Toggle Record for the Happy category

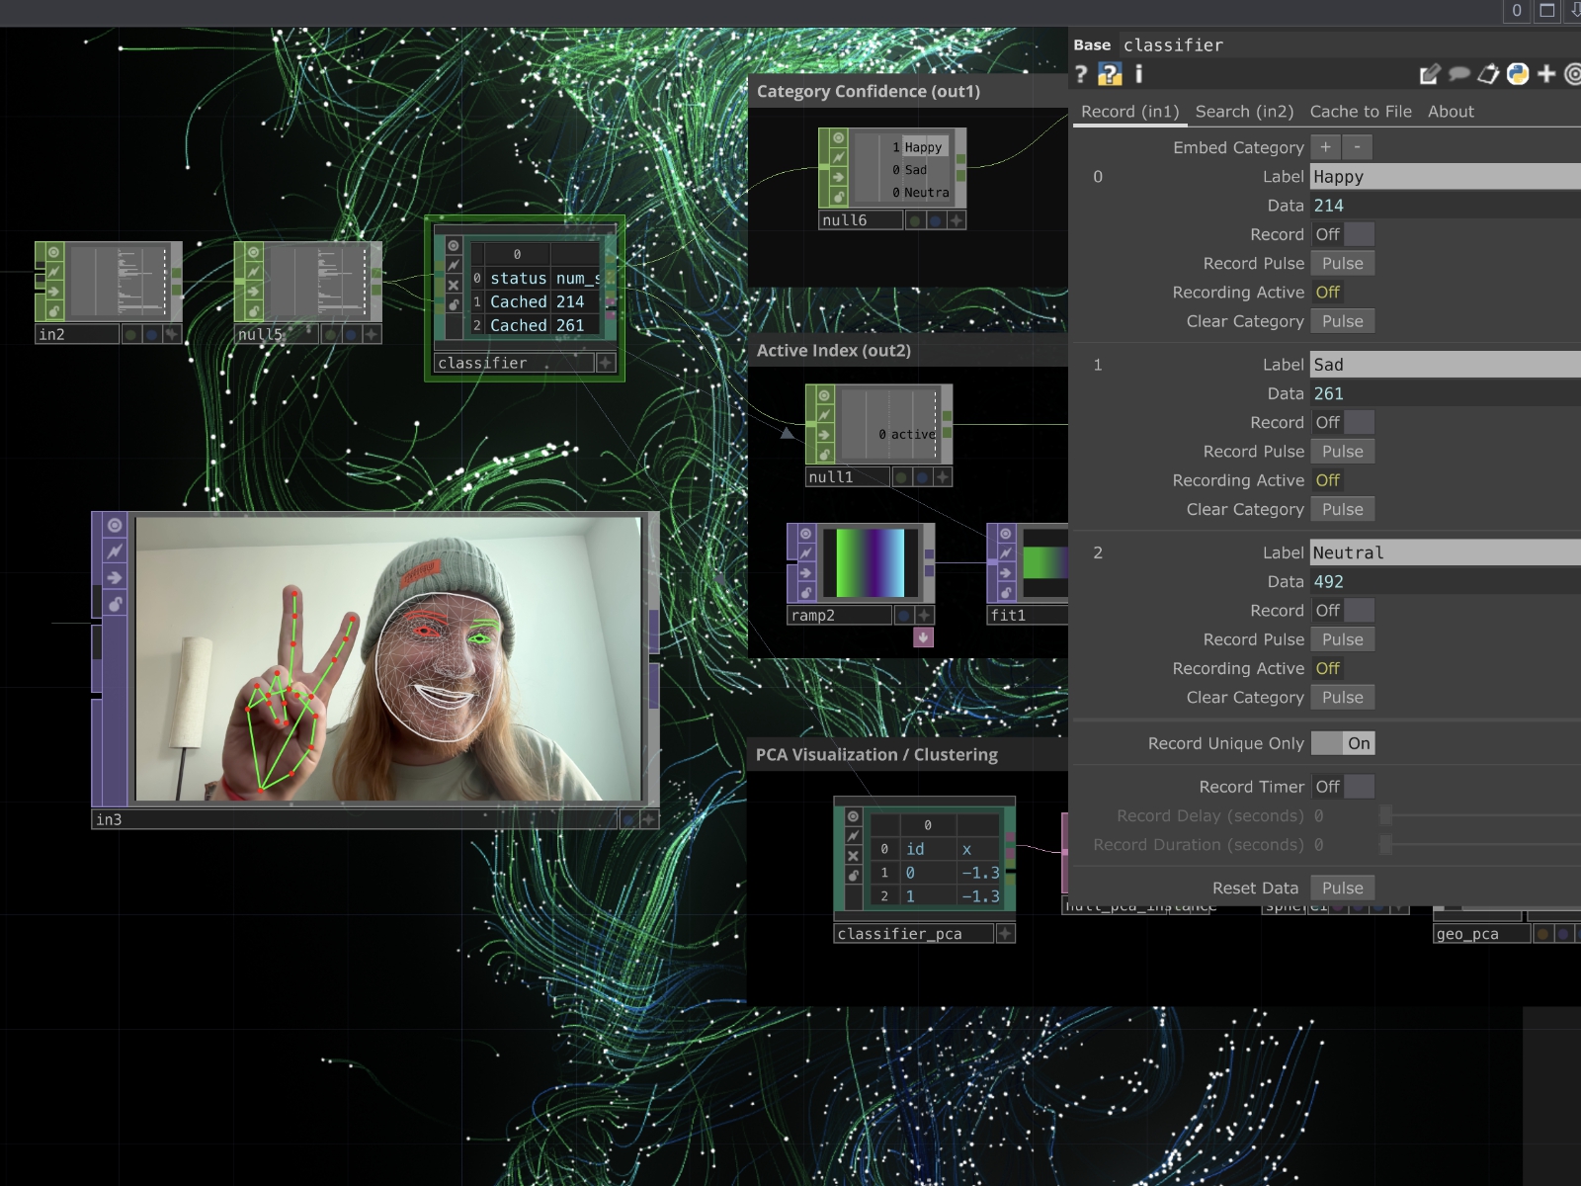[x=1342, y=234]
